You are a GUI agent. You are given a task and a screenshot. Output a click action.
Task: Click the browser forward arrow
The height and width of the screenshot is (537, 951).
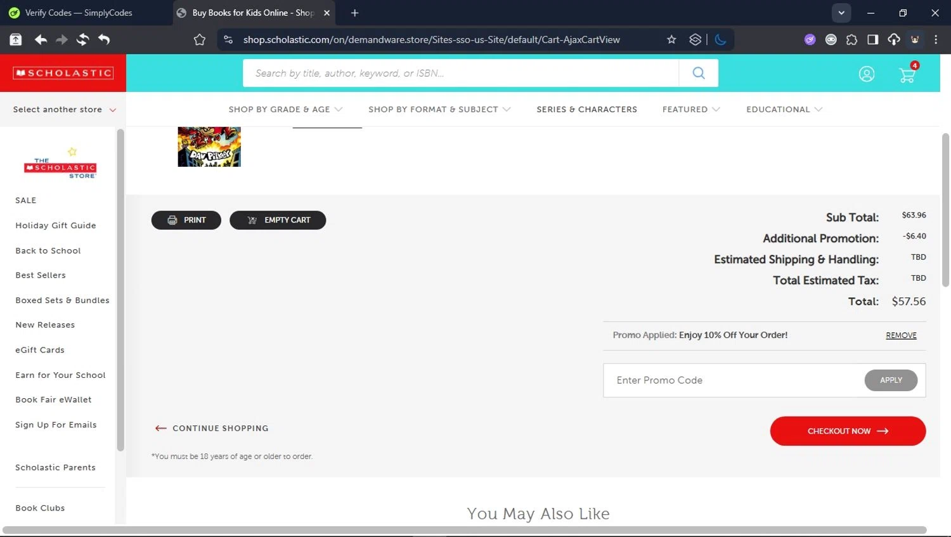[61, 39]
